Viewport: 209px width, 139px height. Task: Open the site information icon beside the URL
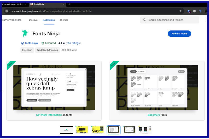7,11
